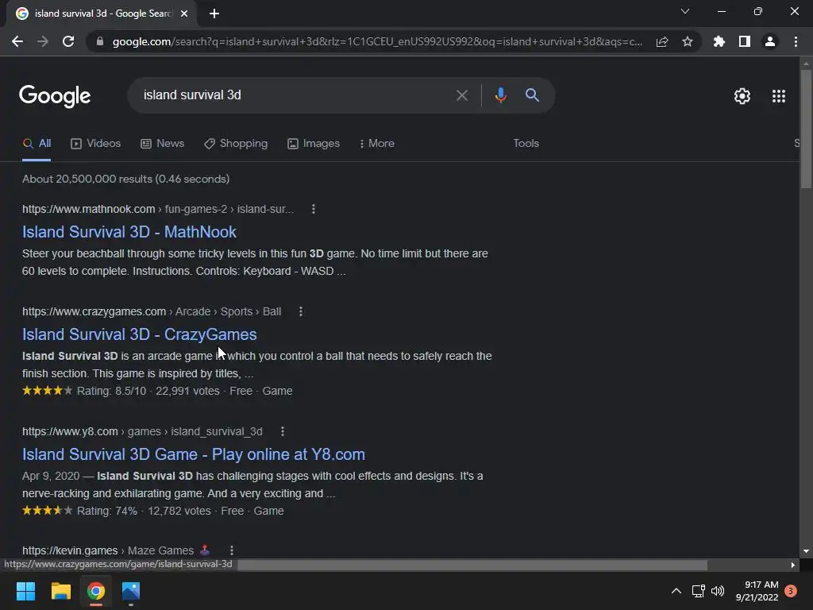Click the horizontal scrollbar thumb
Screen dimensions: 813x610
[472, 565]
